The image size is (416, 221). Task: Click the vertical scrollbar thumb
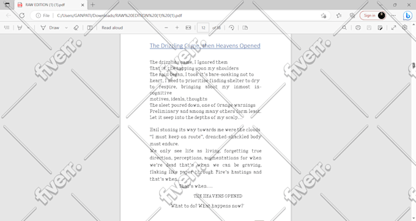pos(414,66)
